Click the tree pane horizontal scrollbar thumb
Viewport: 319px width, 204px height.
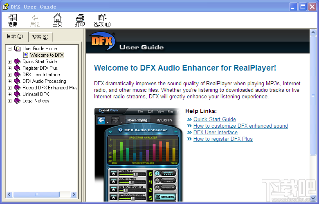36,195
